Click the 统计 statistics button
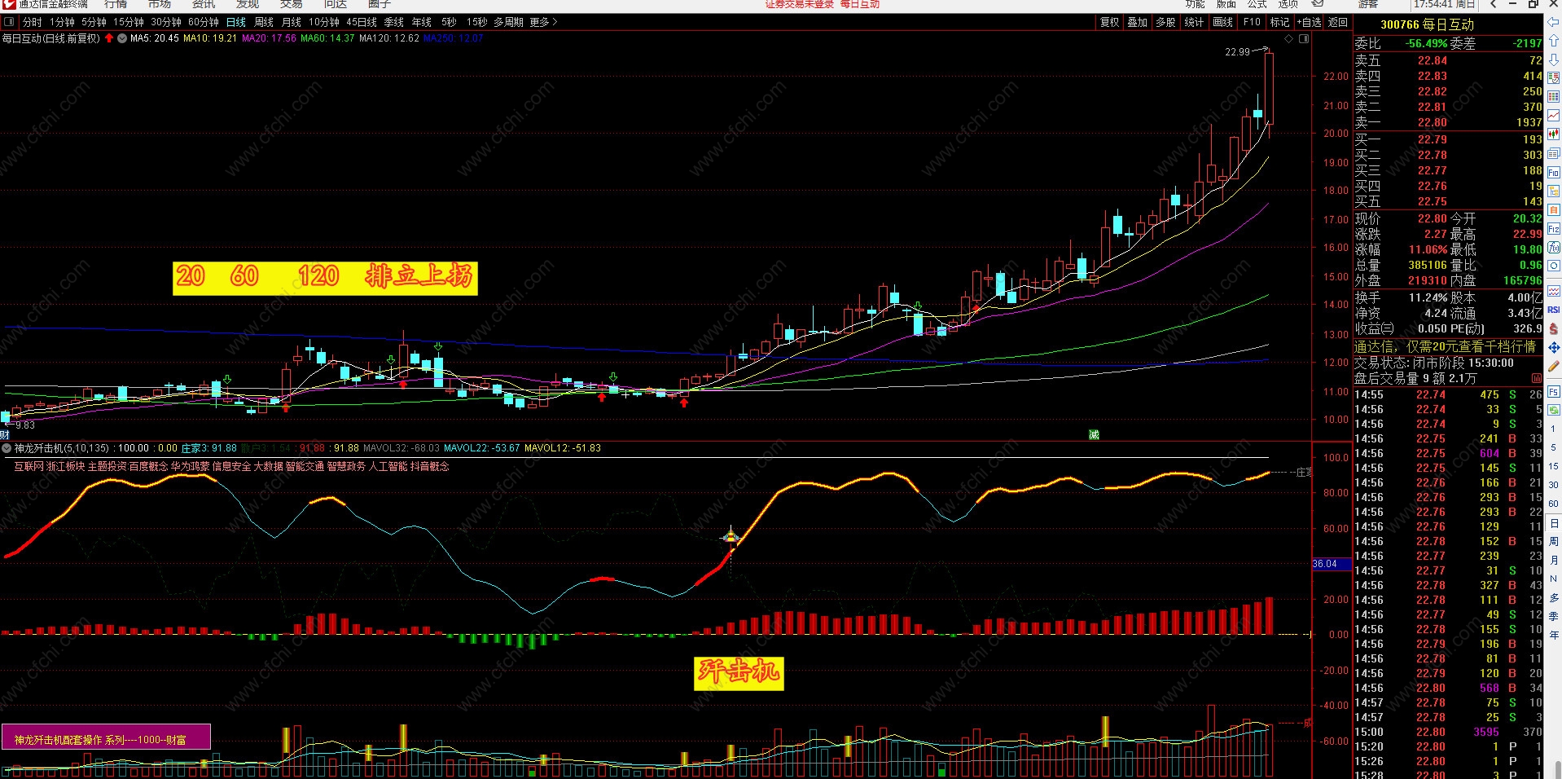The image size is (1562, 779). point(1194,22)
